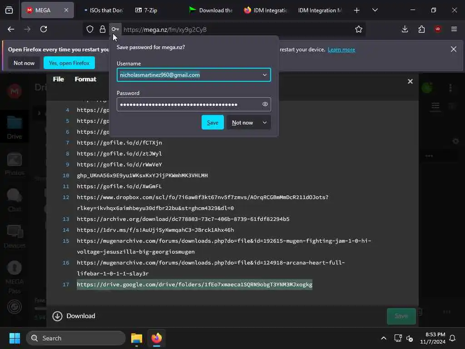Click line 11 gofile.io/d/XwGmFL text
This screenshot has height=349, width=465.
coord(119,186)
